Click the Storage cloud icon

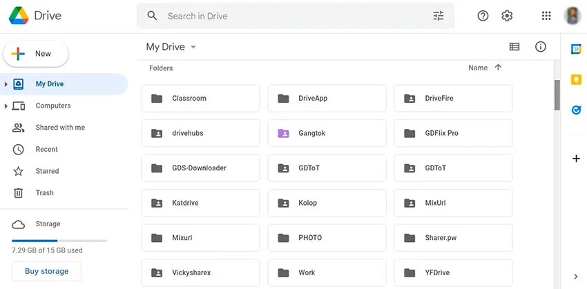point(19,224)
